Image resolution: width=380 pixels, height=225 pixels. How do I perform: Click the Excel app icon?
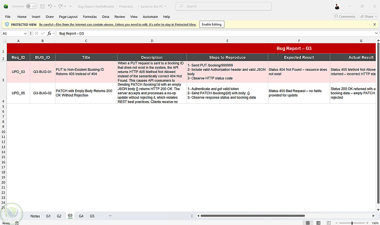coord(6,6)
